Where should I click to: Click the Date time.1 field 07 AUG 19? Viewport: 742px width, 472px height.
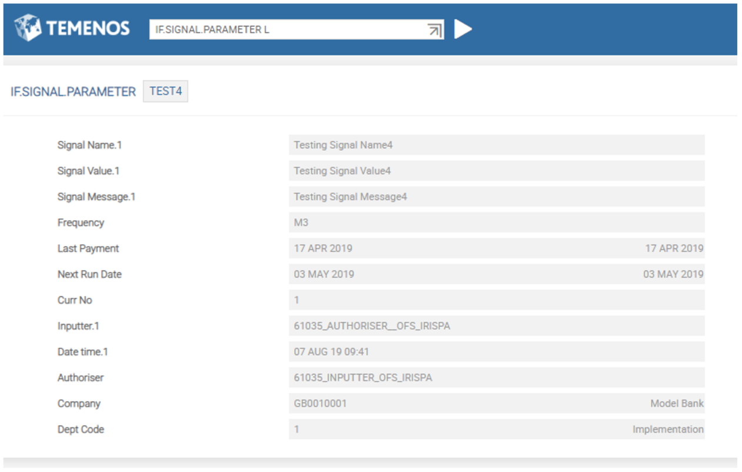tap(496, 352)
